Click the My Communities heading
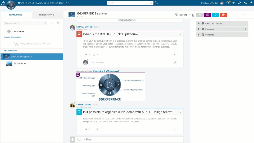Image resolution: width=254 pixels, height=143 pixels. click(10, 51)
